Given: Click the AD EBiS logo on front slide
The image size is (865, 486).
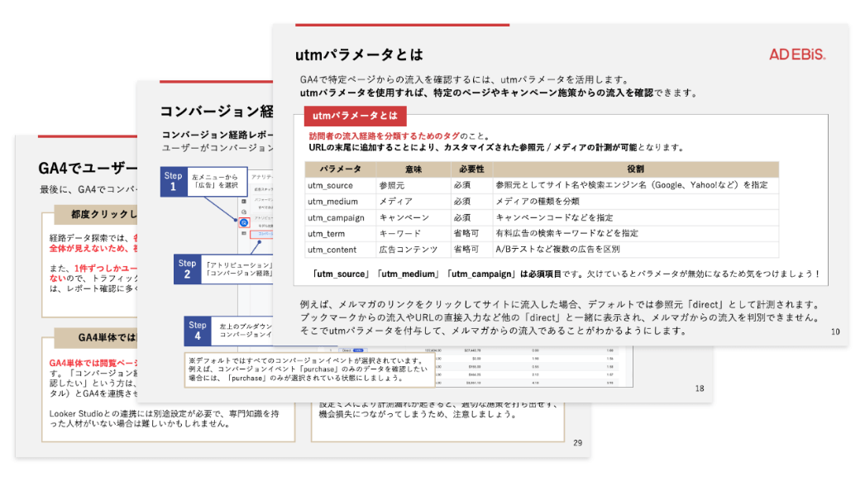Looking at the screenshot, I should pyautogui.click(x=797, y=55).
